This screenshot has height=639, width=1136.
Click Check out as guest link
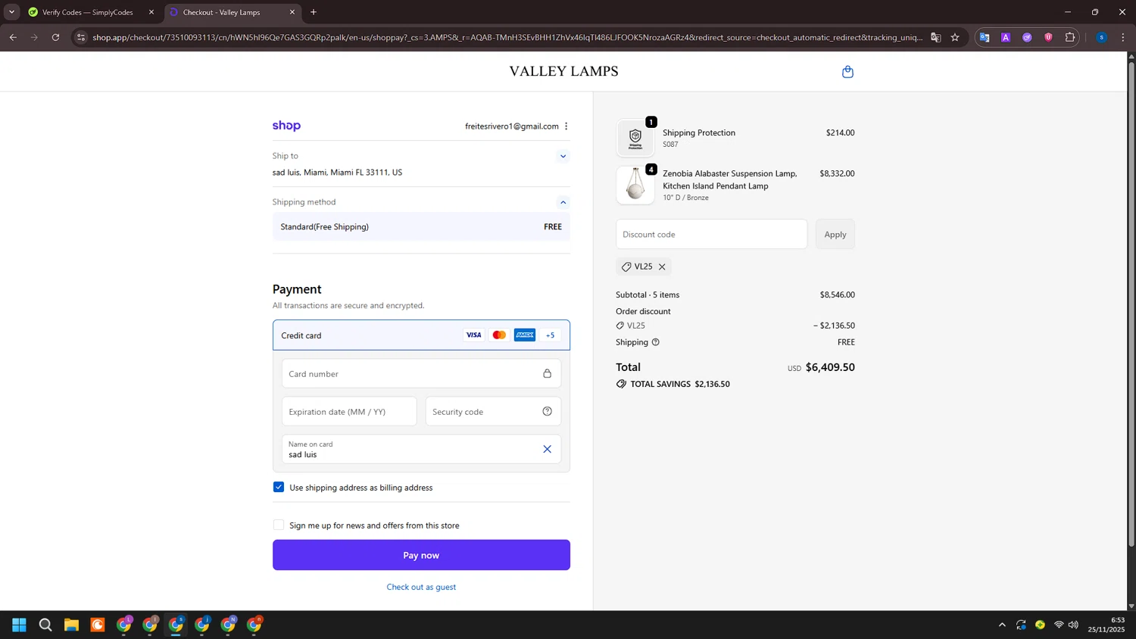(421, 587)
